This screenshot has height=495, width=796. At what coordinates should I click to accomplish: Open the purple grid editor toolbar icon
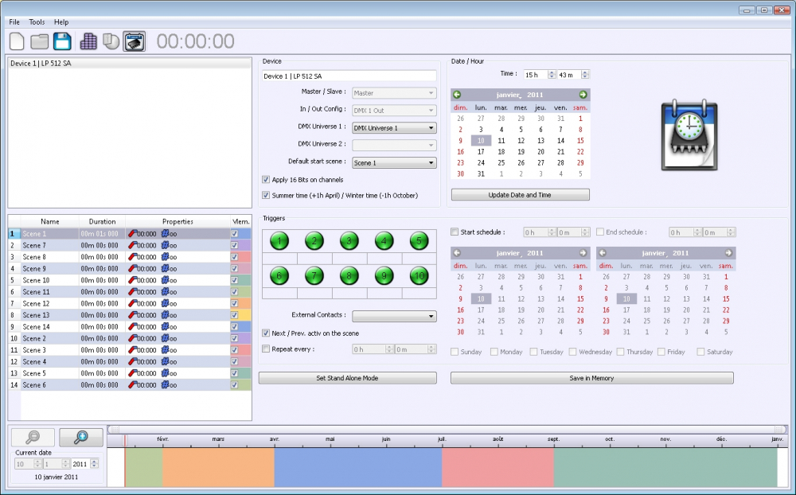[88, 41]
